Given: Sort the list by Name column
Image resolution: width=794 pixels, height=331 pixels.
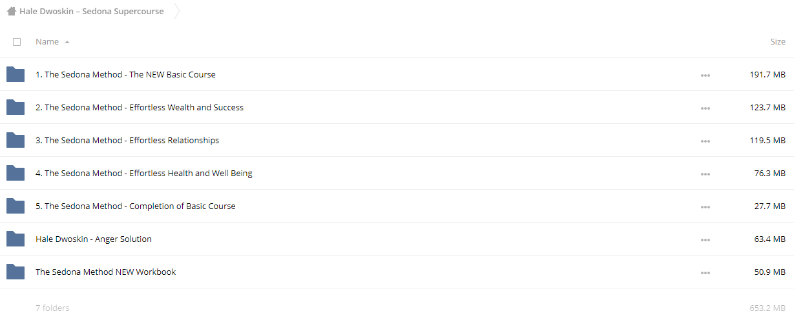Looking at the screenshot, I should click(x=47, y=42).
